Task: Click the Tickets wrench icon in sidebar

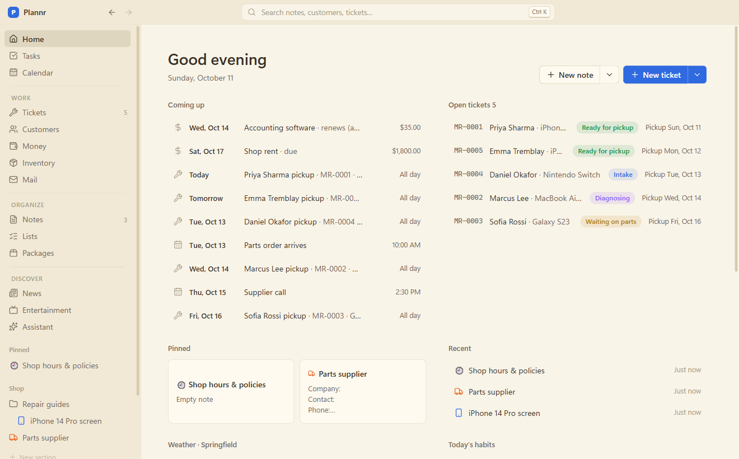Action: [x=13, y=113]
